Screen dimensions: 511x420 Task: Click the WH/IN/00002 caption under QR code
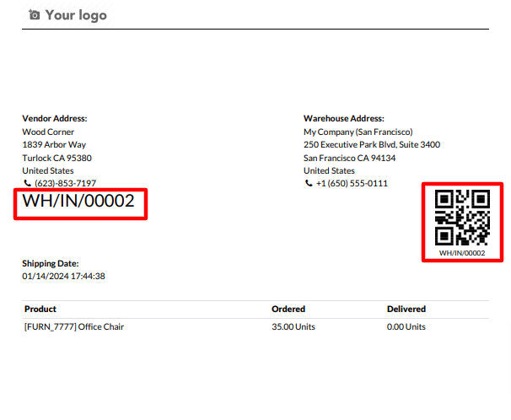point(462,253)
